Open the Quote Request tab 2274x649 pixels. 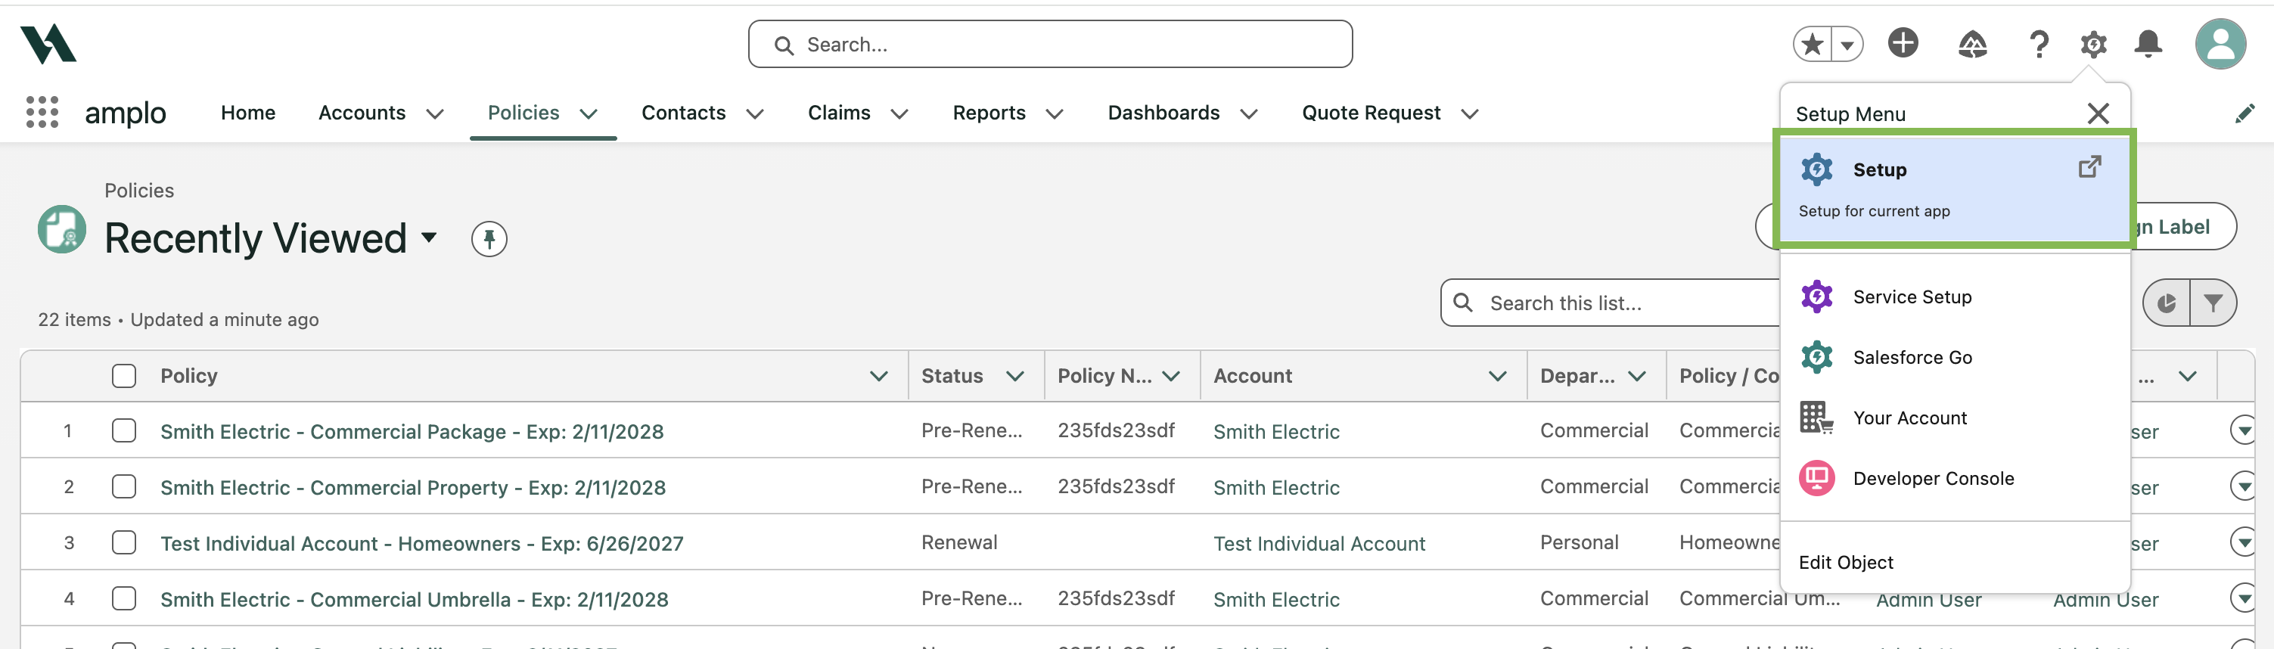pos(1371,113)
